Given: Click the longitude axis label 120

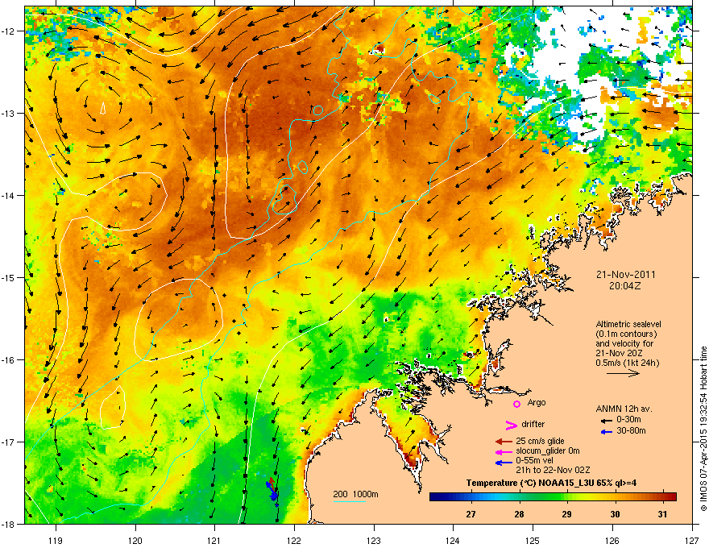Looking at the screenshot, I should 135,540.
